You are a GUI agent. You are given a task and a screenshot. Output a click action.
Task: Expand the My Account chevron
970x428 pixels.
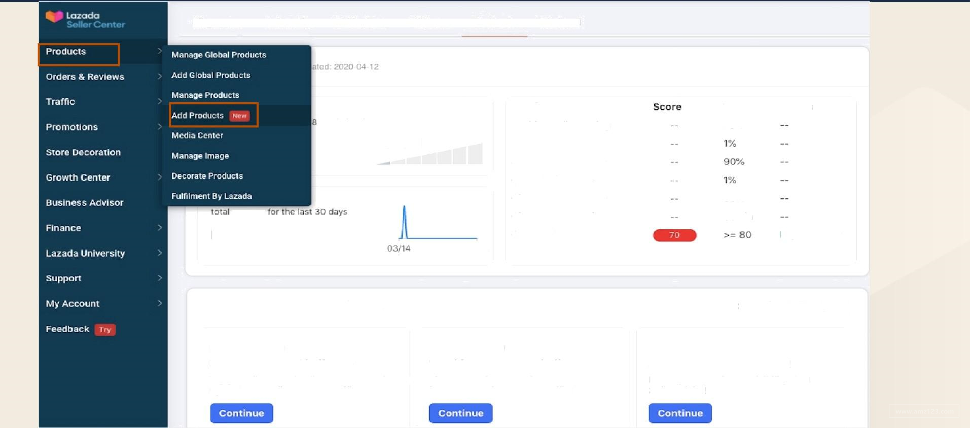pyautogui.click(x=159, y=303)
